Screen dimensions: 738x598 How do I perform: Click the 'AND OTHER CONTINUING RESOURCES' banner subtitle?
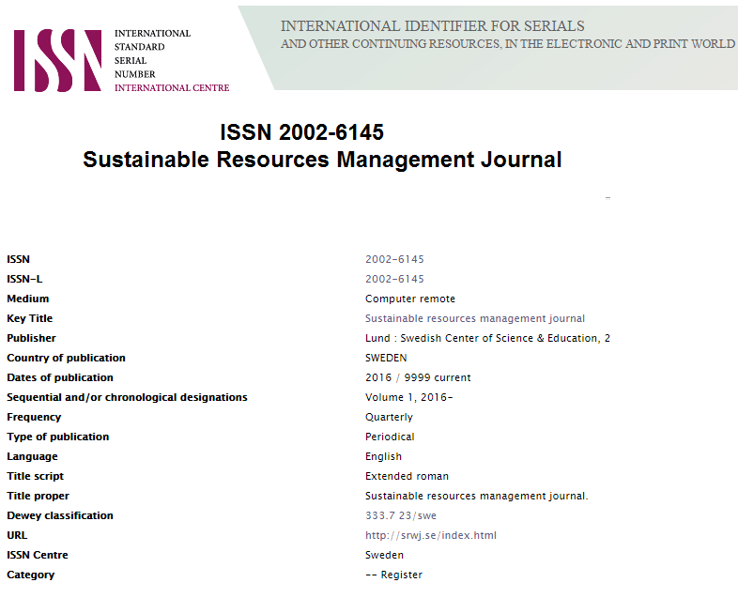click(x=391, y=44)
